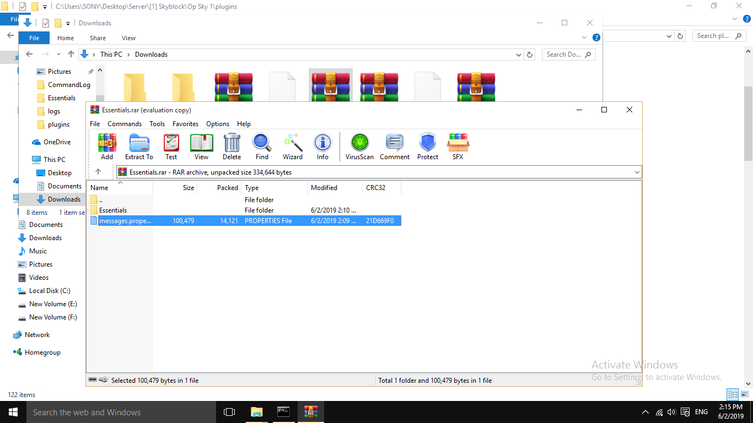This screenshot has height=423, width=753.
Task: Open the plugins window address history dropdown
Action: 669,36
